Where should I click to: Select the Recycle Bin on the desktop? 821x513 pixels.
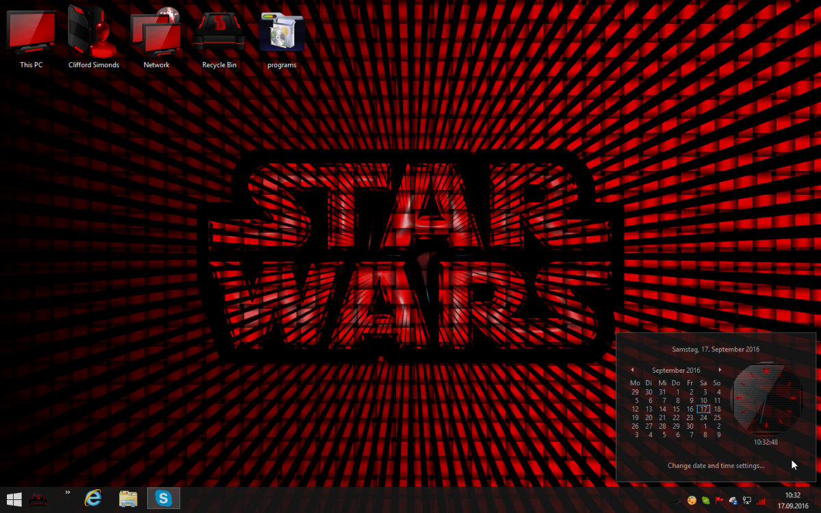[219, 34]
